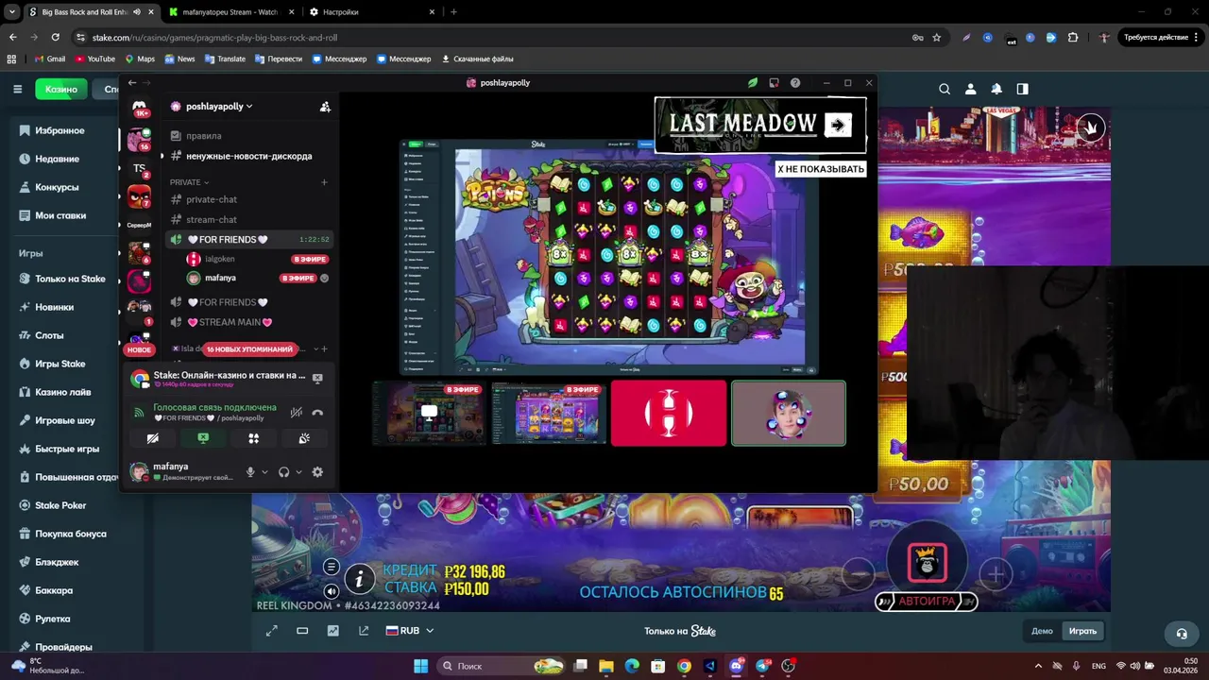Switch game to Играть mode
Image resolution: width=1209 pixels, height=680 pixels.
tap(1082, 631)
